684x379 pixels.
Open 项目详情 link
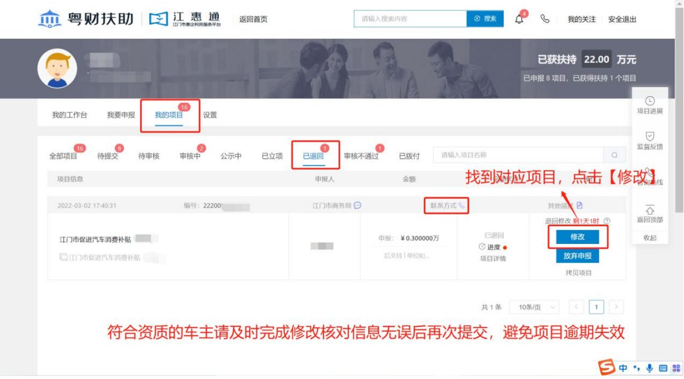(x=493, y=259)
